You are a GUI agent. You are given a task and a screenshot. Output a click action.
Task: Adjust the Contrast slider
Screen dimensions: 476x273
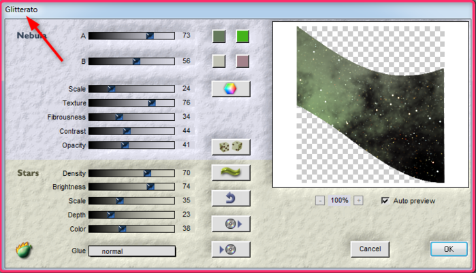pyautogui.click(x=131, y=131)
